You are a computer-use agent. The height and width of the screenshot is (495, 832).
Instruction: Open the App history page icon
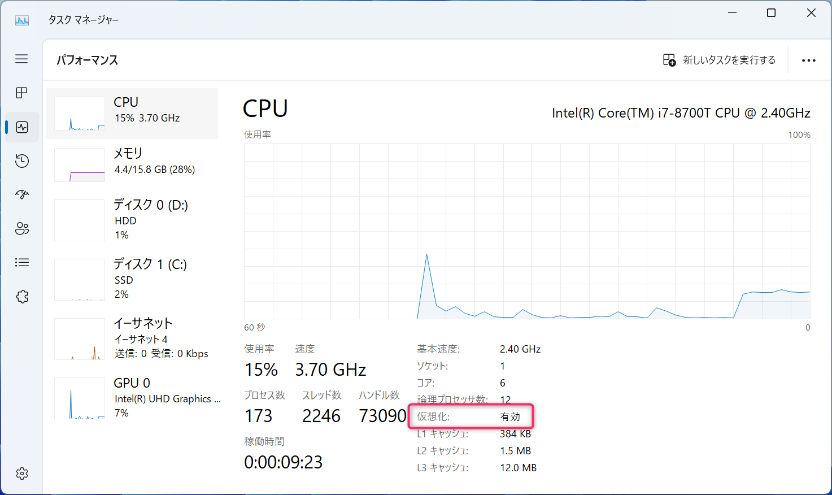pyautogui.click(x=22, y=161)
